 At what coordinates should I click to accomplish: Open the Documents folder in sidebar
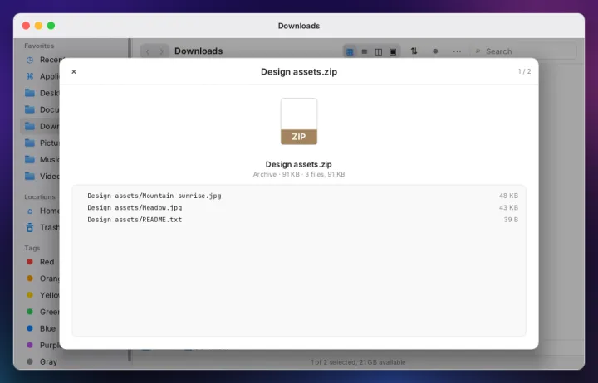42,109
